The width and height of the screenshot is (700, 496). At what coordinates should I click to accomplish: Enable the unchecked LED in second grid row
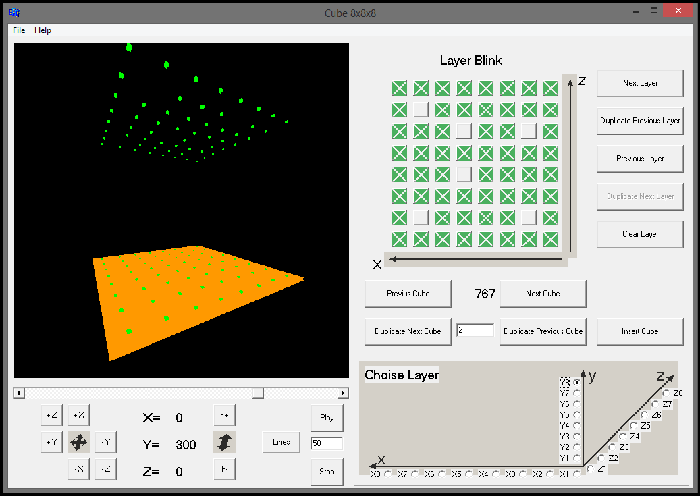[421, 109]
